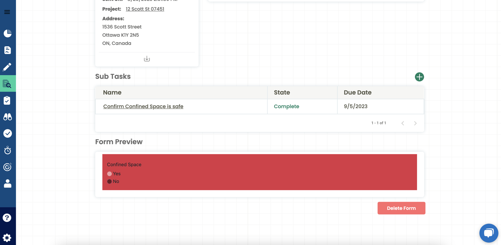501x245 pixels.
Task: Select the Yes radio option for Confined Space
Action: point(109,174)
